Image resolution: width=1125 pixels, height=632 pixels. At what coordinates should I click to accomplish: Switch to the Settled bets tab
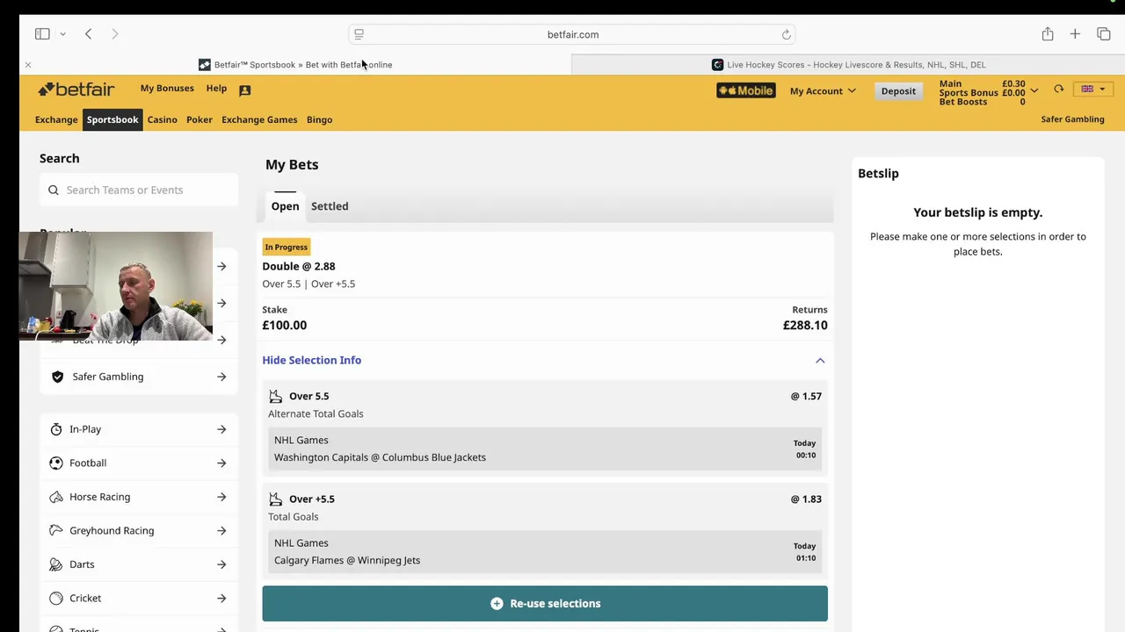330,206
